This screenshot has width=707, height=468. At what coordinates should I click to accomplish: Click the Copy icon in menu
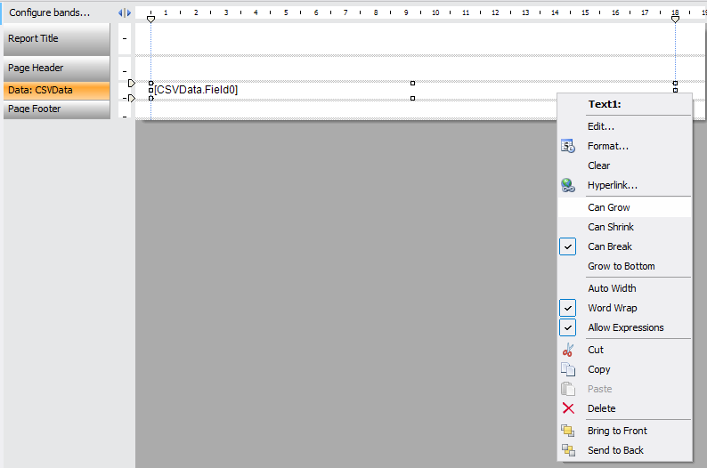(x=568, y=369)
